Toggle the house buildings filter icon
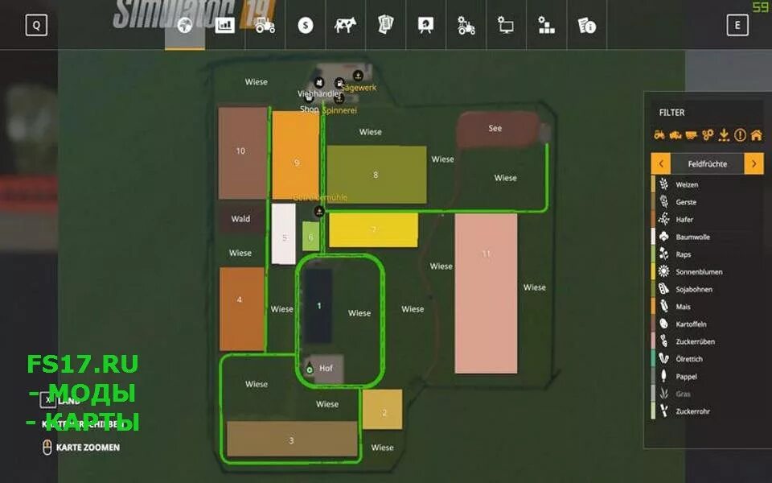 pyautogui.click(x=756, y=134)
